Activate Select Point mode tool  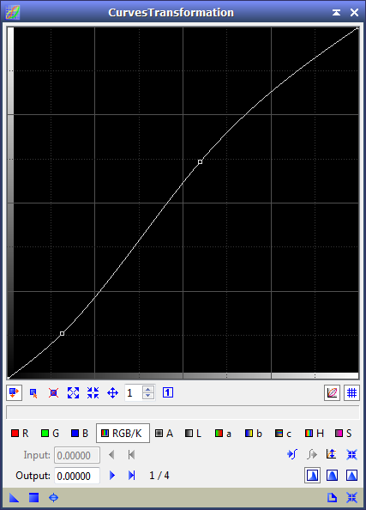click(x=33, y=393)
